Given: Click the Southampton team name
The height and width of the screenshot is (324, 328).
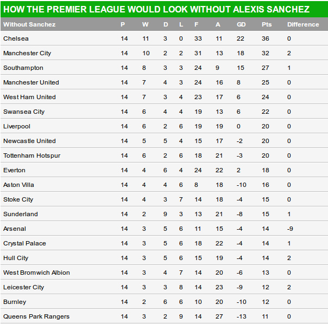Looking at the screenshot, I should click(23, 68).
